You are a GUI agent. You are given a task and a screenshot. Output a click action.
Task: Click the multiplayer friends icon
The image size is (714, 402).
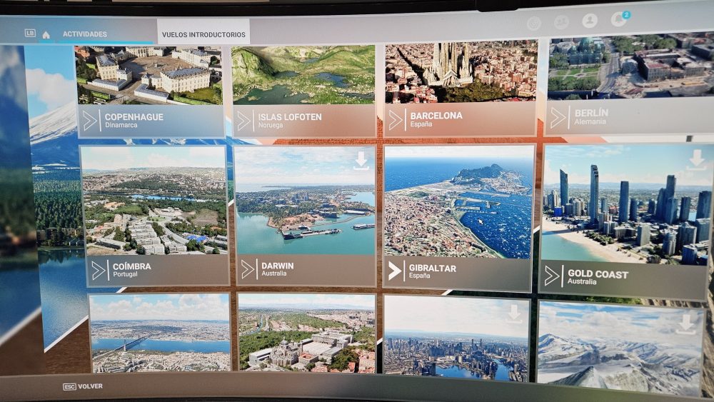point(562,22)
